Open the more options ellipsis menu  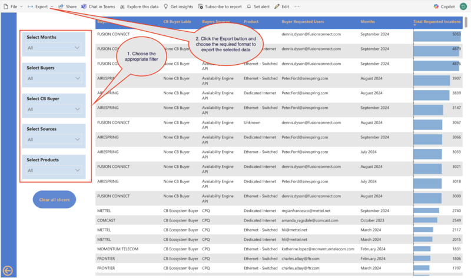297,6
